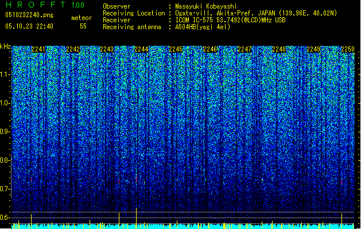Click the 2243 time marker label
This screenshot has width=361, height=229.
(x=107, y=49)
